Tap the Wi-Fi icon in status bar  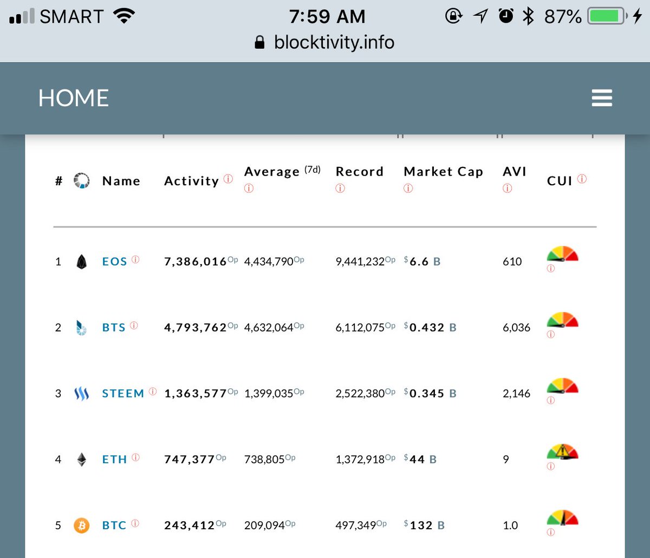point(124,16)
